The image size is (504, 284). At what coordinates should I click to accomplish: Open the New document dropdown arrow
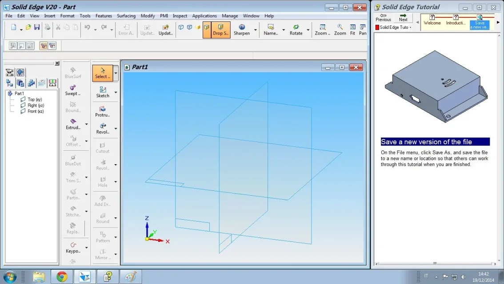[21, 30]
